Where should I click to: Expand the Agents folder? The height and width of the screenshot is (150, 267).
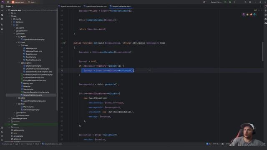pyautogui.click(x=14, y=28)
